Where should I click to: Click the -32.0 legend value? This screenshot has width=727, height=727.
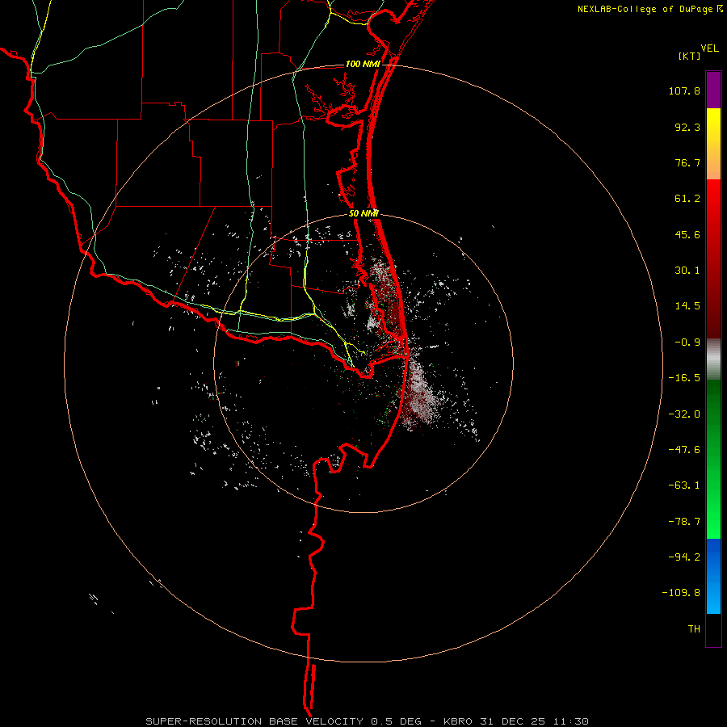pyautogui.click(x=684, y=414)
